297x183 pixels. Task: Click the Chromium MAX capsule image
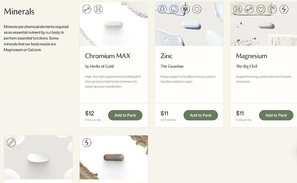click(x=114, y=24)
